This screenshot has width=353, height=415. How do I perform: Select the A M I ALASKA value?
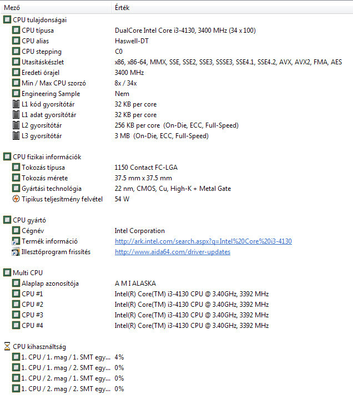(x=135, y=283)
